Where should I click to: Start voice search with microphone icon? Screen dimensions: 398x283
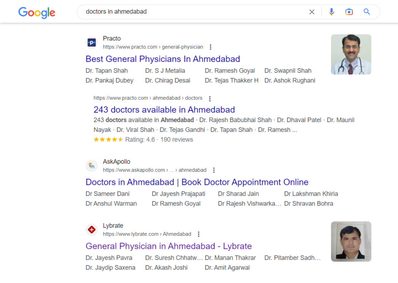[331, 12]
